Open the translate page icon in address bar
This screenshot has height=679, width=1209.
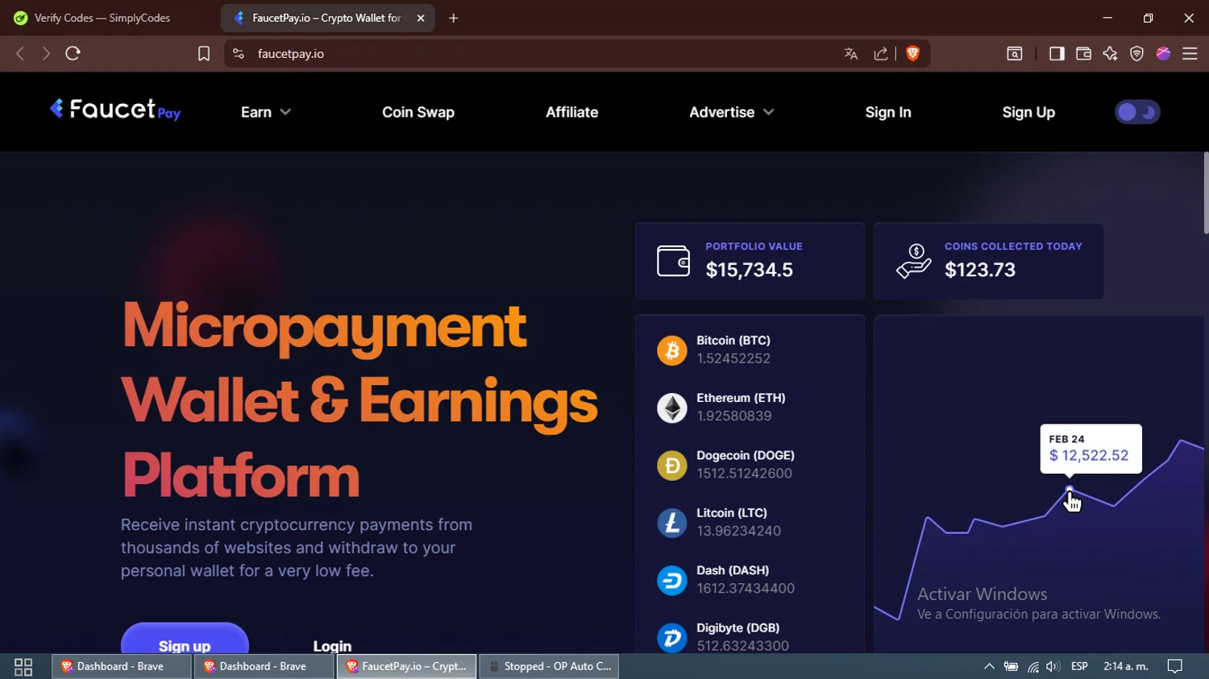(850, 53)
